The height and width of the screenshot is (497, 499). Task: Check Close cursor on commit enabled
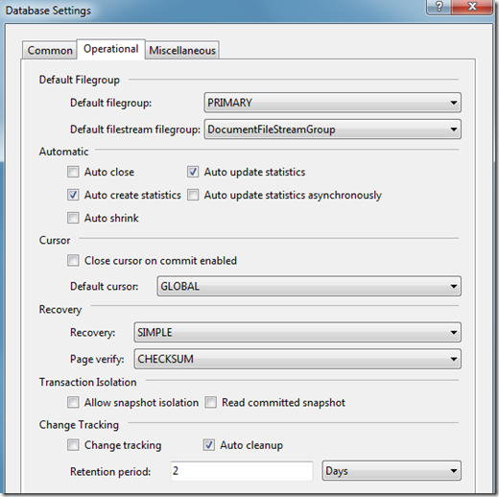pyautogui.click(x=73, y=260)
